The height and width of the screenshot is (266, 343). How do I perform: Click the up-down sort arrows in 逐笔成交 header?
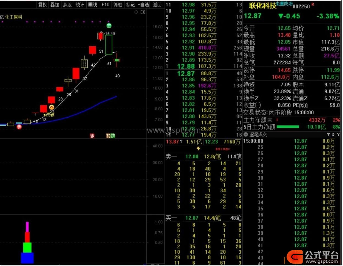(333, 135)
